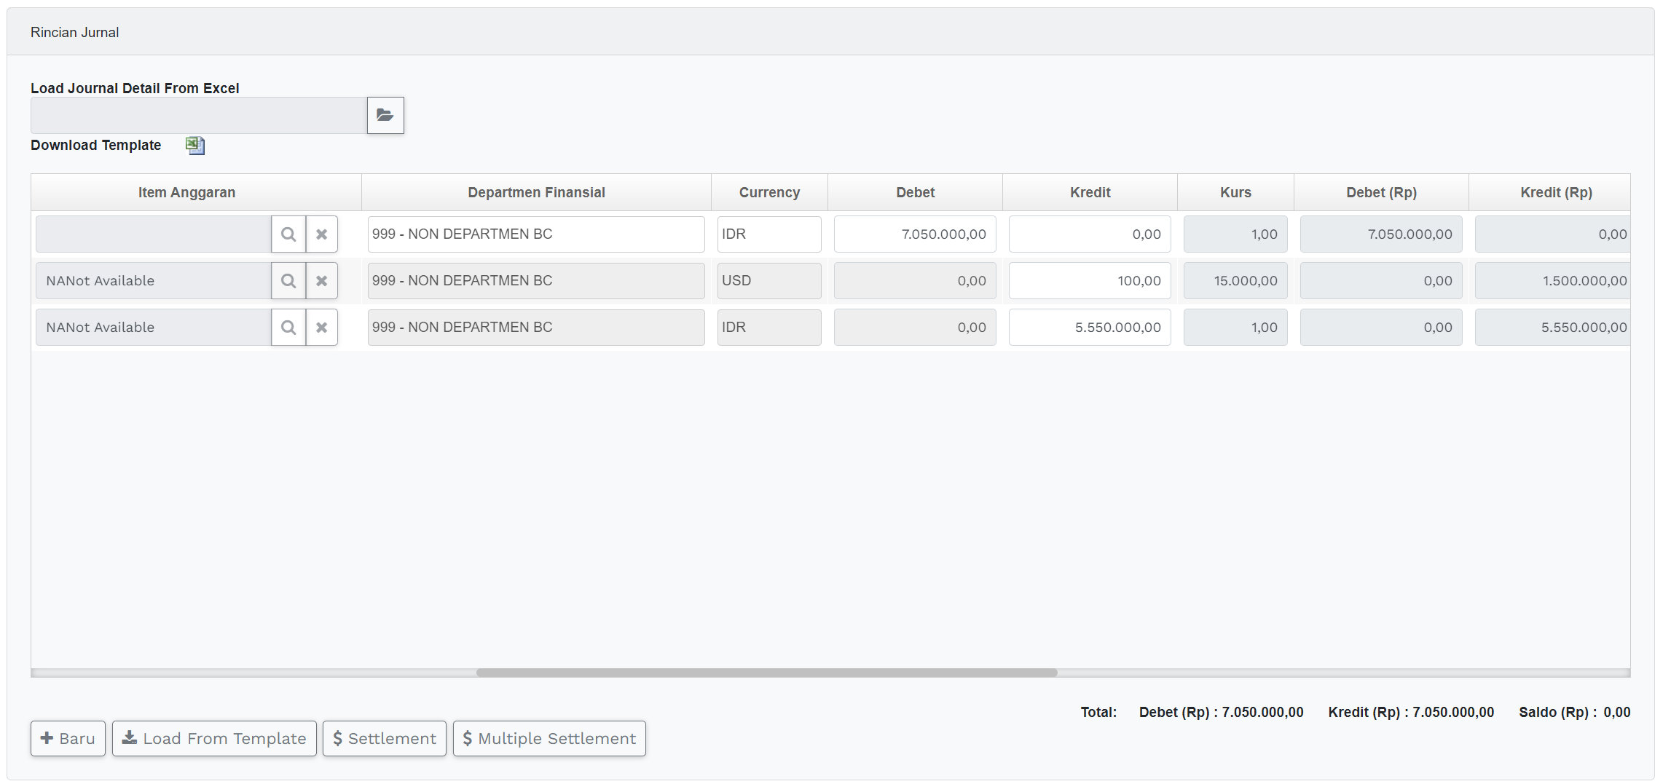The height and width of the screenshot is (784, 1671).
Task: Click Load From Template button
Action: coord(214,738)
